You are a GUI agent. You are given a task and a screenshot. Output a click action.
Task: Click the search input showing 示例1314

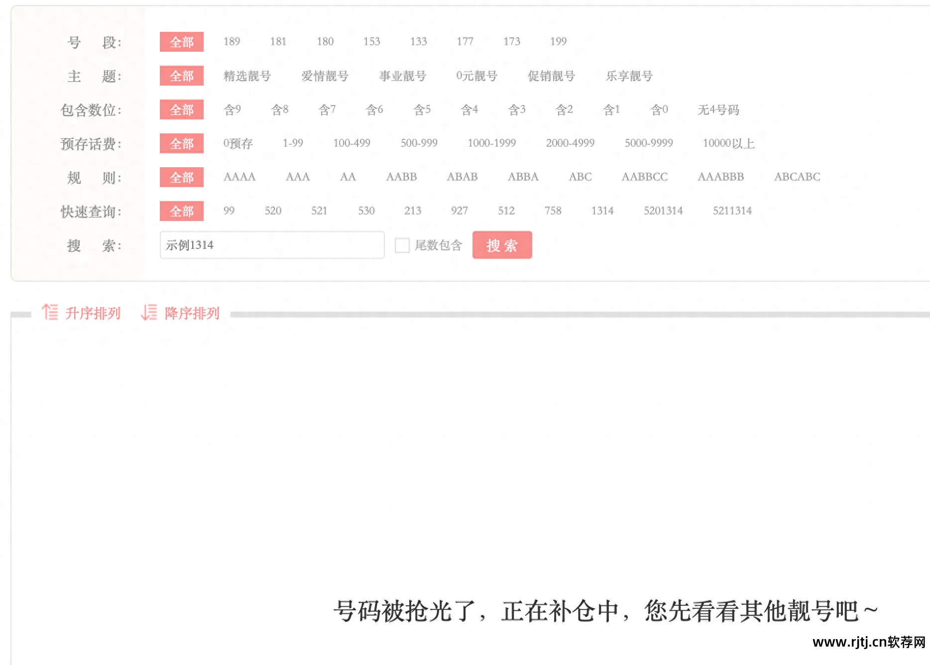(272, 245)
